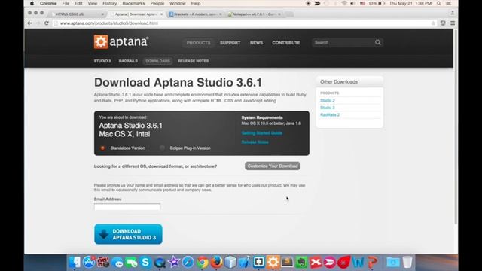This screenshot has height=271, width=482.
Task: Open the CONTRIBUTE nav item
Action: [x=286, y=43]
